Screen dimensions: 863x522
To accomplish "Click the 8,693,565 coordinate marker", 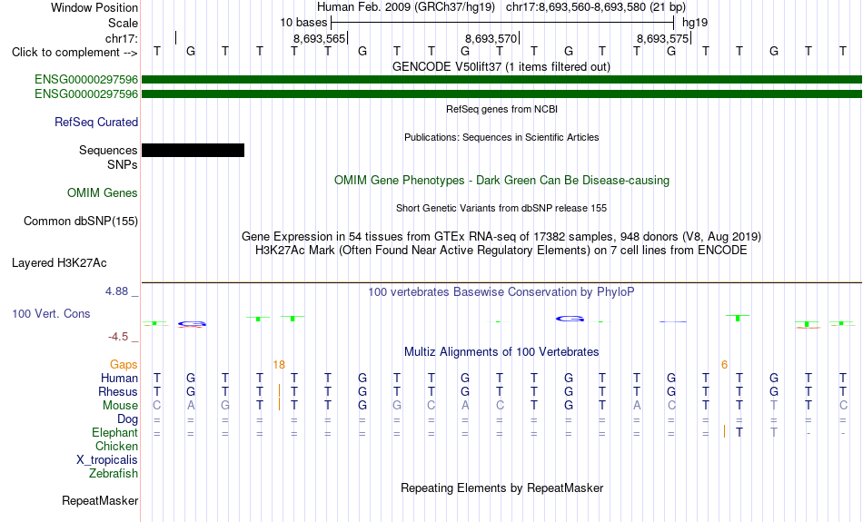I will (x=319, y=38).
